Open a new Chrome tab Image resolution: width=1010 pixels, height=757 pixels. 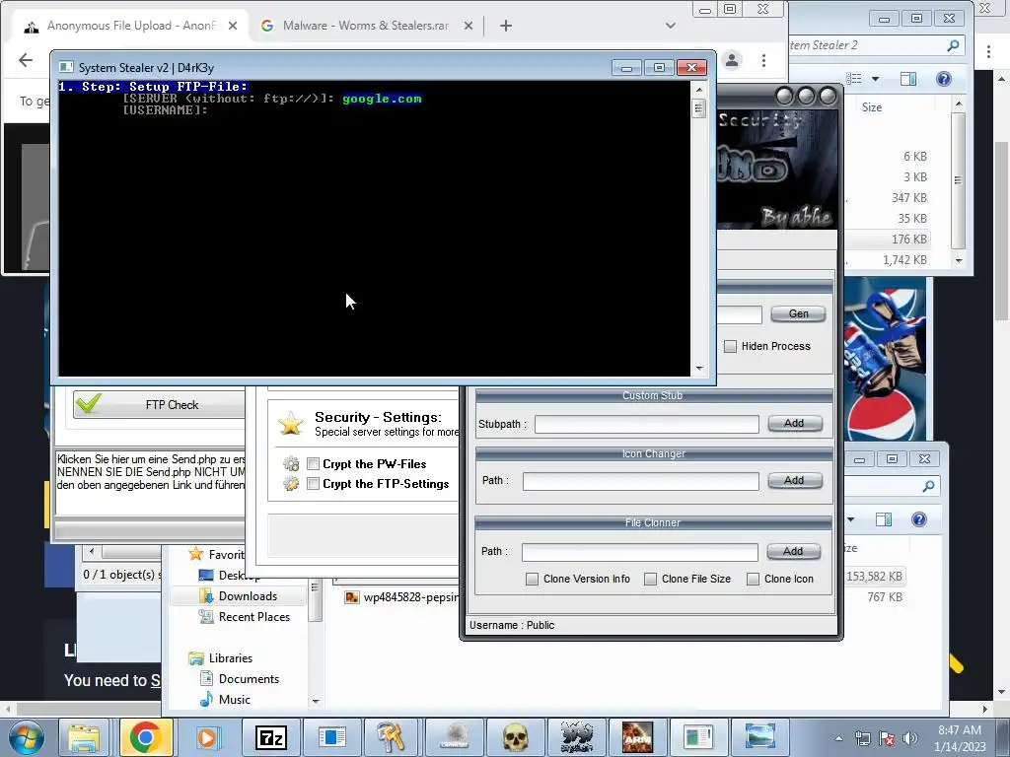point(506,26)
